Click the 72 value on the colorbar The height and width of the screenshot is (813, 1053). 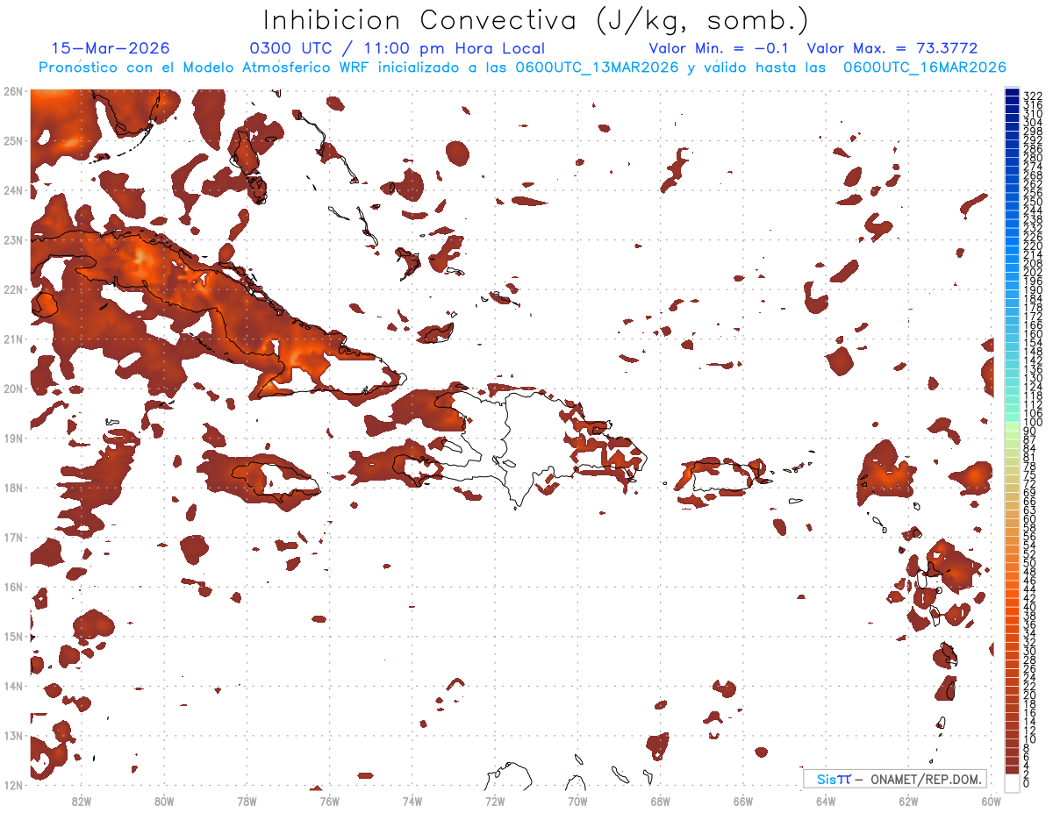pos(1029,483)
